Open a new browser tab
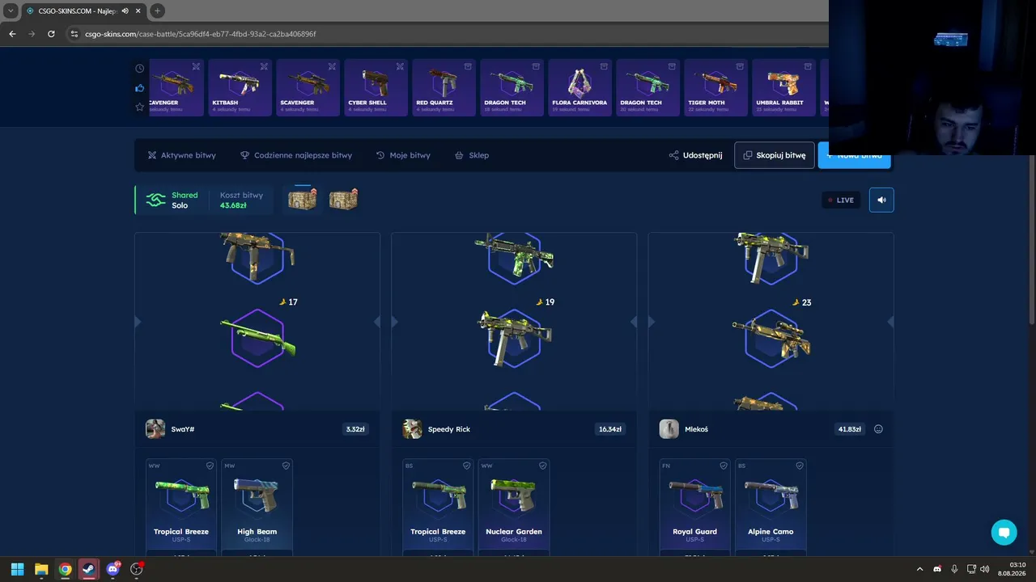The height and width of the screenshot is (582, 1036). point(157,11)
